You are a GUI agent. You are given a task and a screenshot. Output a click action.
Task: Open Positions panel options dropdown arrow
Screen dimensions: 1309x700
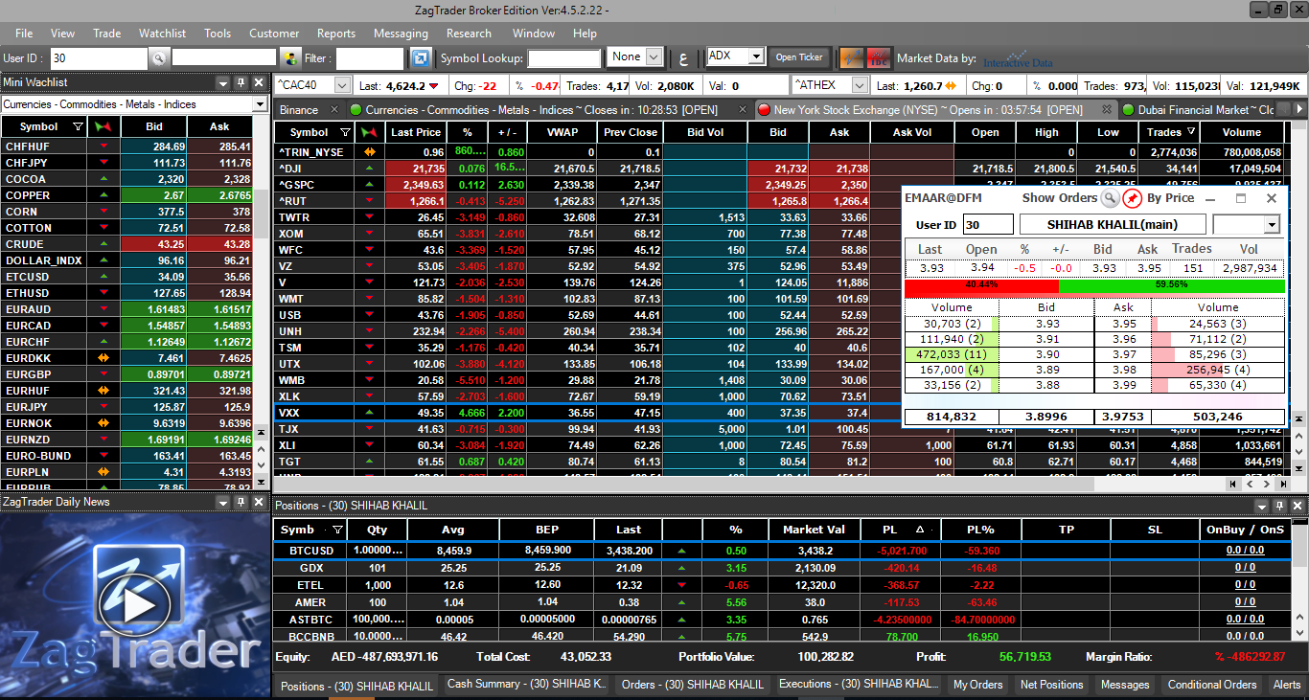1262,506
